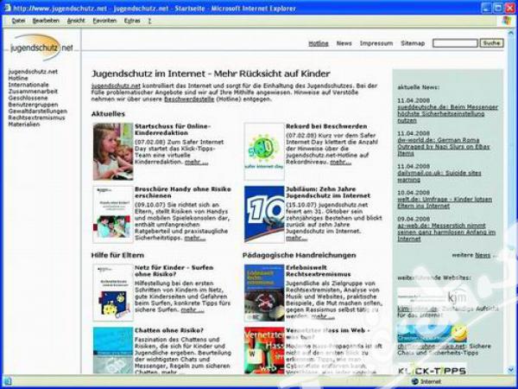Open the ? help menu
This screenshot has width=518, height=389.
pos(149,21)
